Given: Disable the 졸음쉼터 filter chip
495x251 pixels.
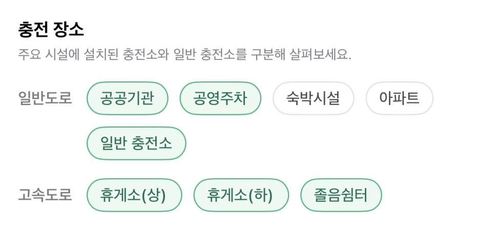Looking at the screenshot, I should point(341,195).
